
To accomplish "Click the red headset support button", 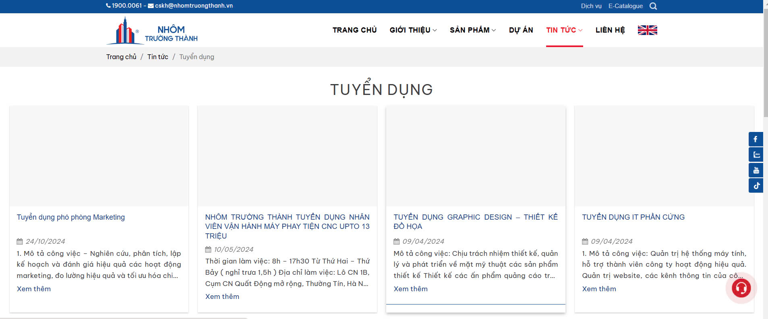I will click(741, 288).
